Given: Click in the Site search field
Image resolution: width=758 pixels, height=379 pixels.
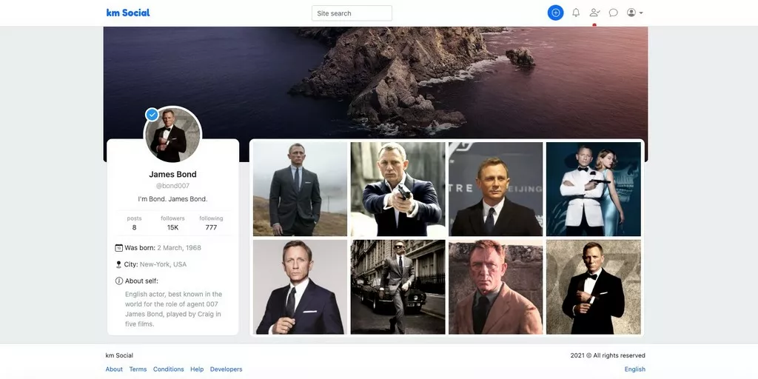Looking at the screenshot, I should (x=352, y=13).
